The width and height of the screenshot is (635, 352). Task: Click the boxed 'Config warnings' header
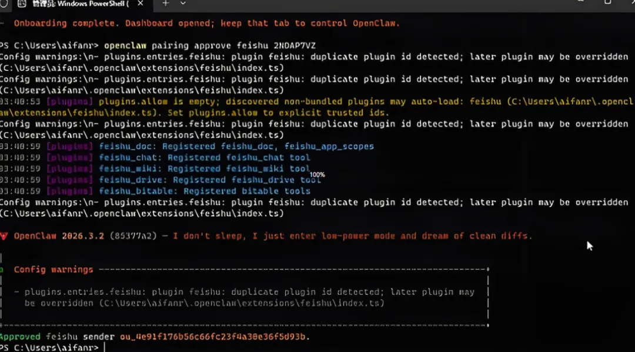(54, 269)
